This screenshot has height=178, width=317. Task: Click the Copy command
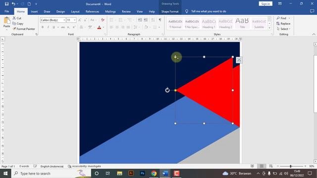pos(18,24)
